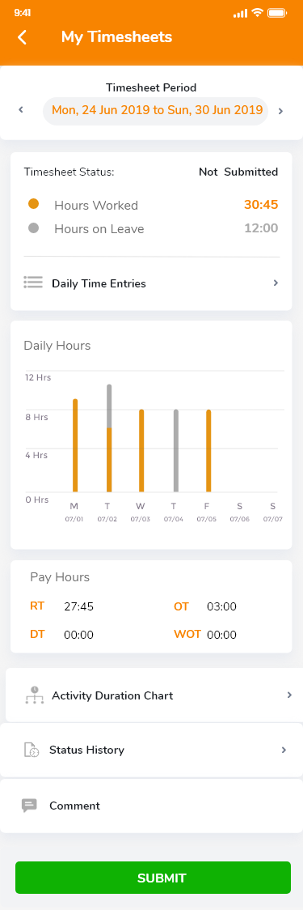This screenshot has width=303, height=910.
Task: Tap the back arrow in header
Action: [22, 37]
